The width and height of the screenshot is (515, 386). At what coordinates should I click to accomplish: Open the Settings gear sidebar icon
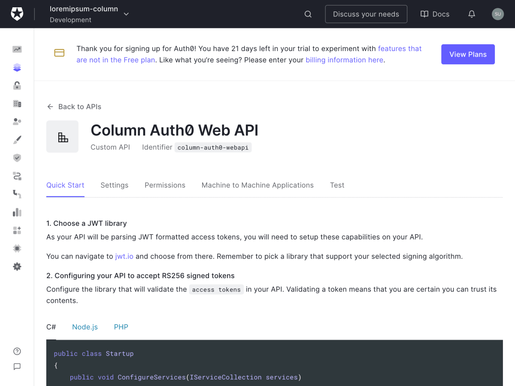click(17, 267)
